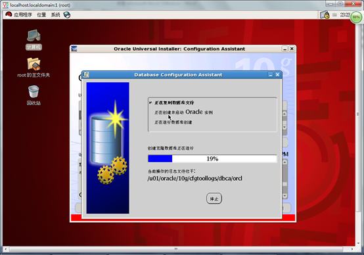Open root 的主文件夹 home folder icon
Screen dimensions: 364x255
pos(34,68)
